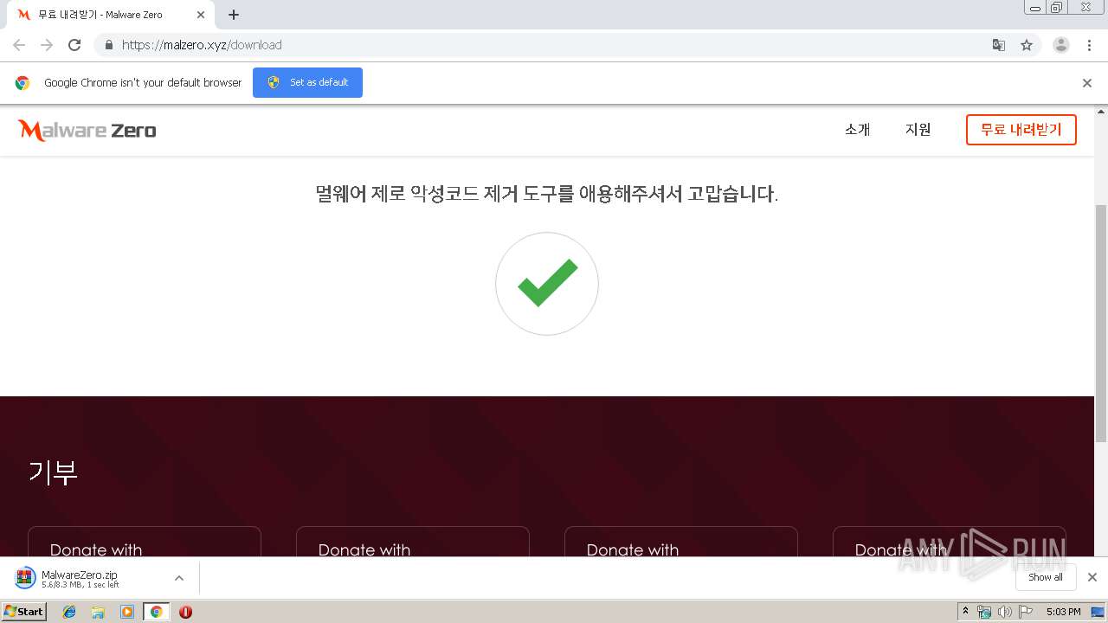Open the Chrome profile avatar icon
The height and width of the screenshot is (623, 1108).
coord(1061,45)
